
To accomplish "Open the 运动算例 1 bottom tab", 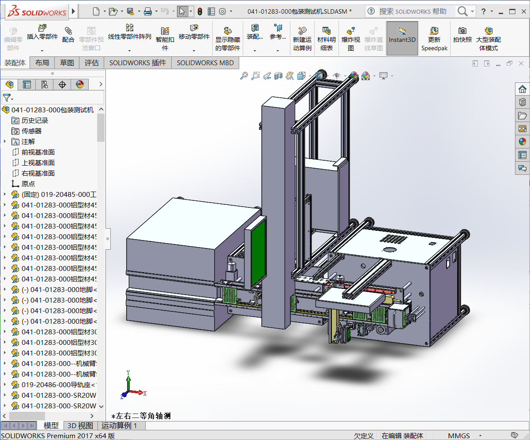I will coord(119,425).
